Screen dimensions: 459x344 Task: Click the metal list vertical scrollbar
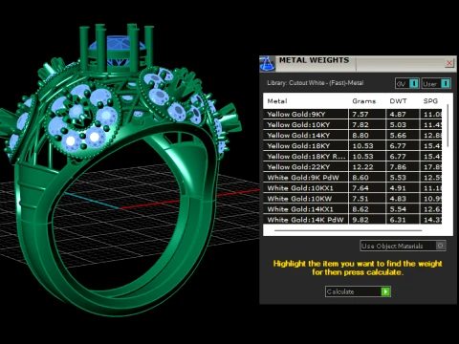(x=448, y=126)
